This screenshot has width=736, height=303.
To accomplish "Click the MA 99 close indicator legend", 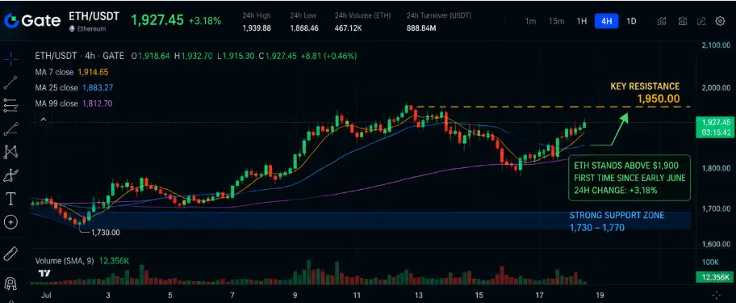I will tap(74, 103).
